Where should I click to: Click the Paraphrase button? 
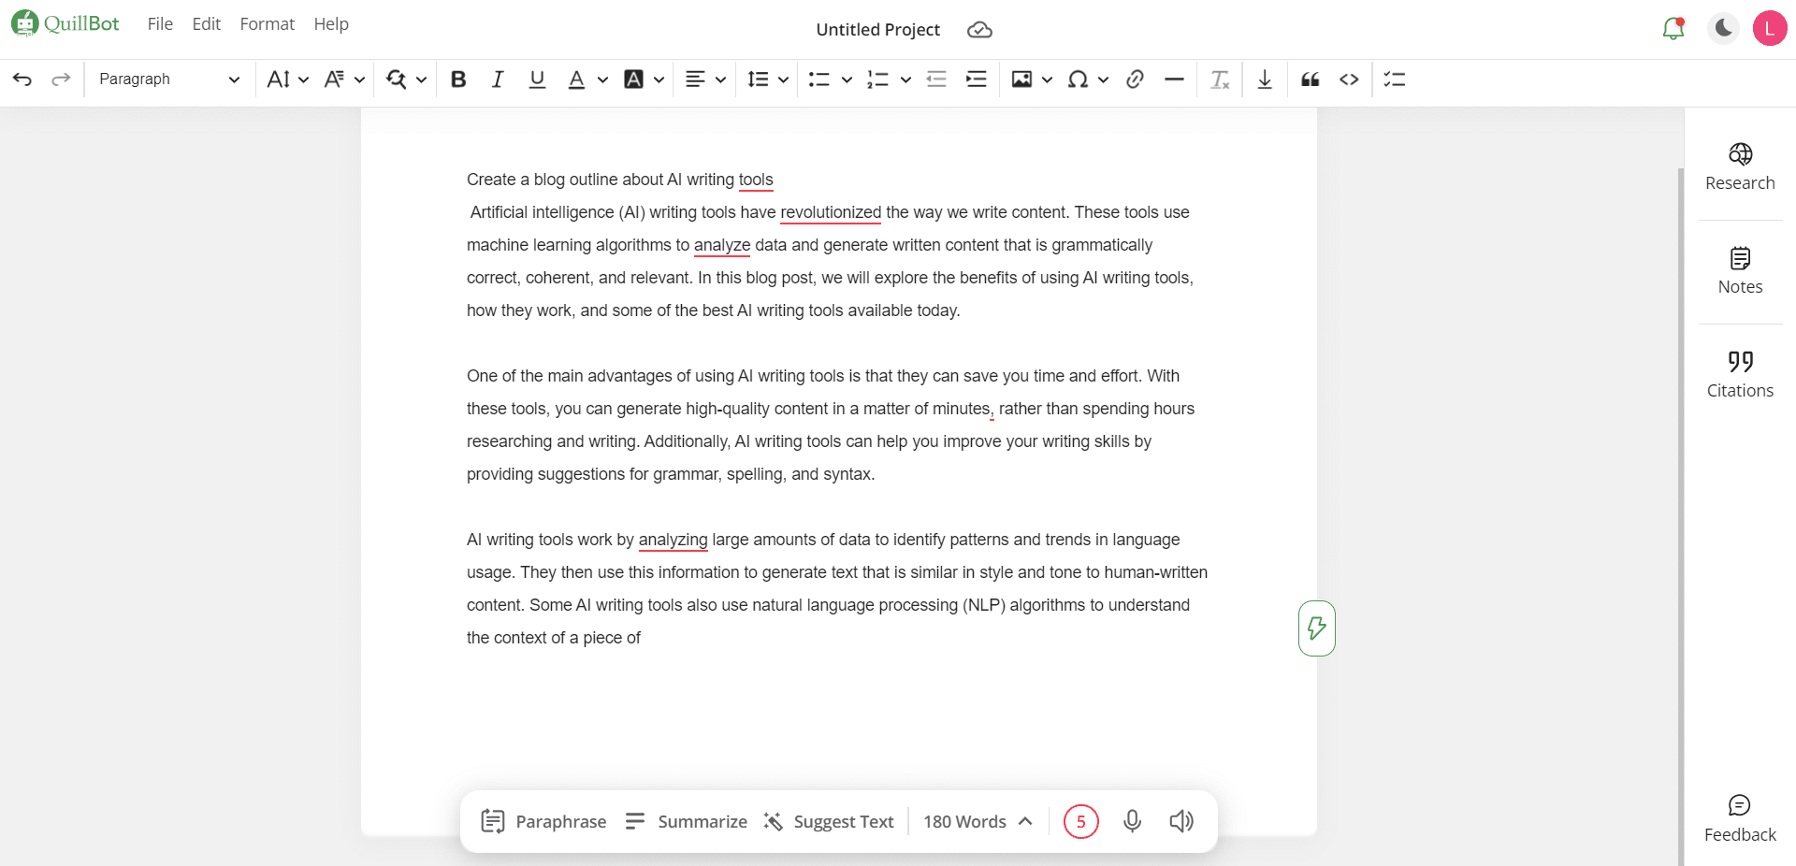point(543,821)
